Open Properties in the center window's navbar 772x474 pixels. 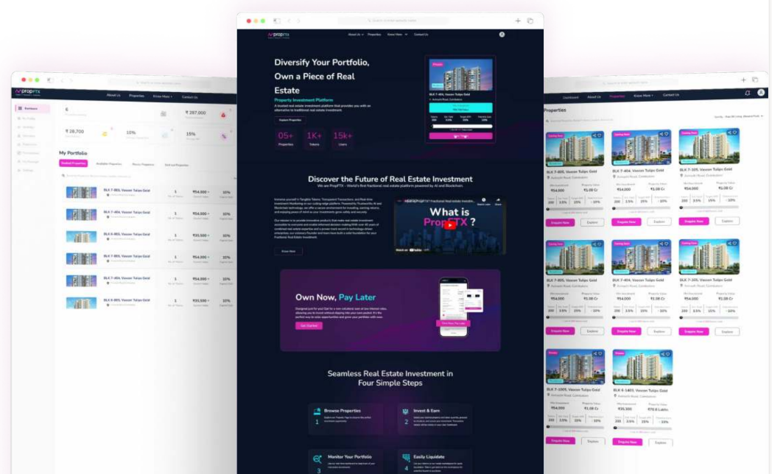coord(374,35)
